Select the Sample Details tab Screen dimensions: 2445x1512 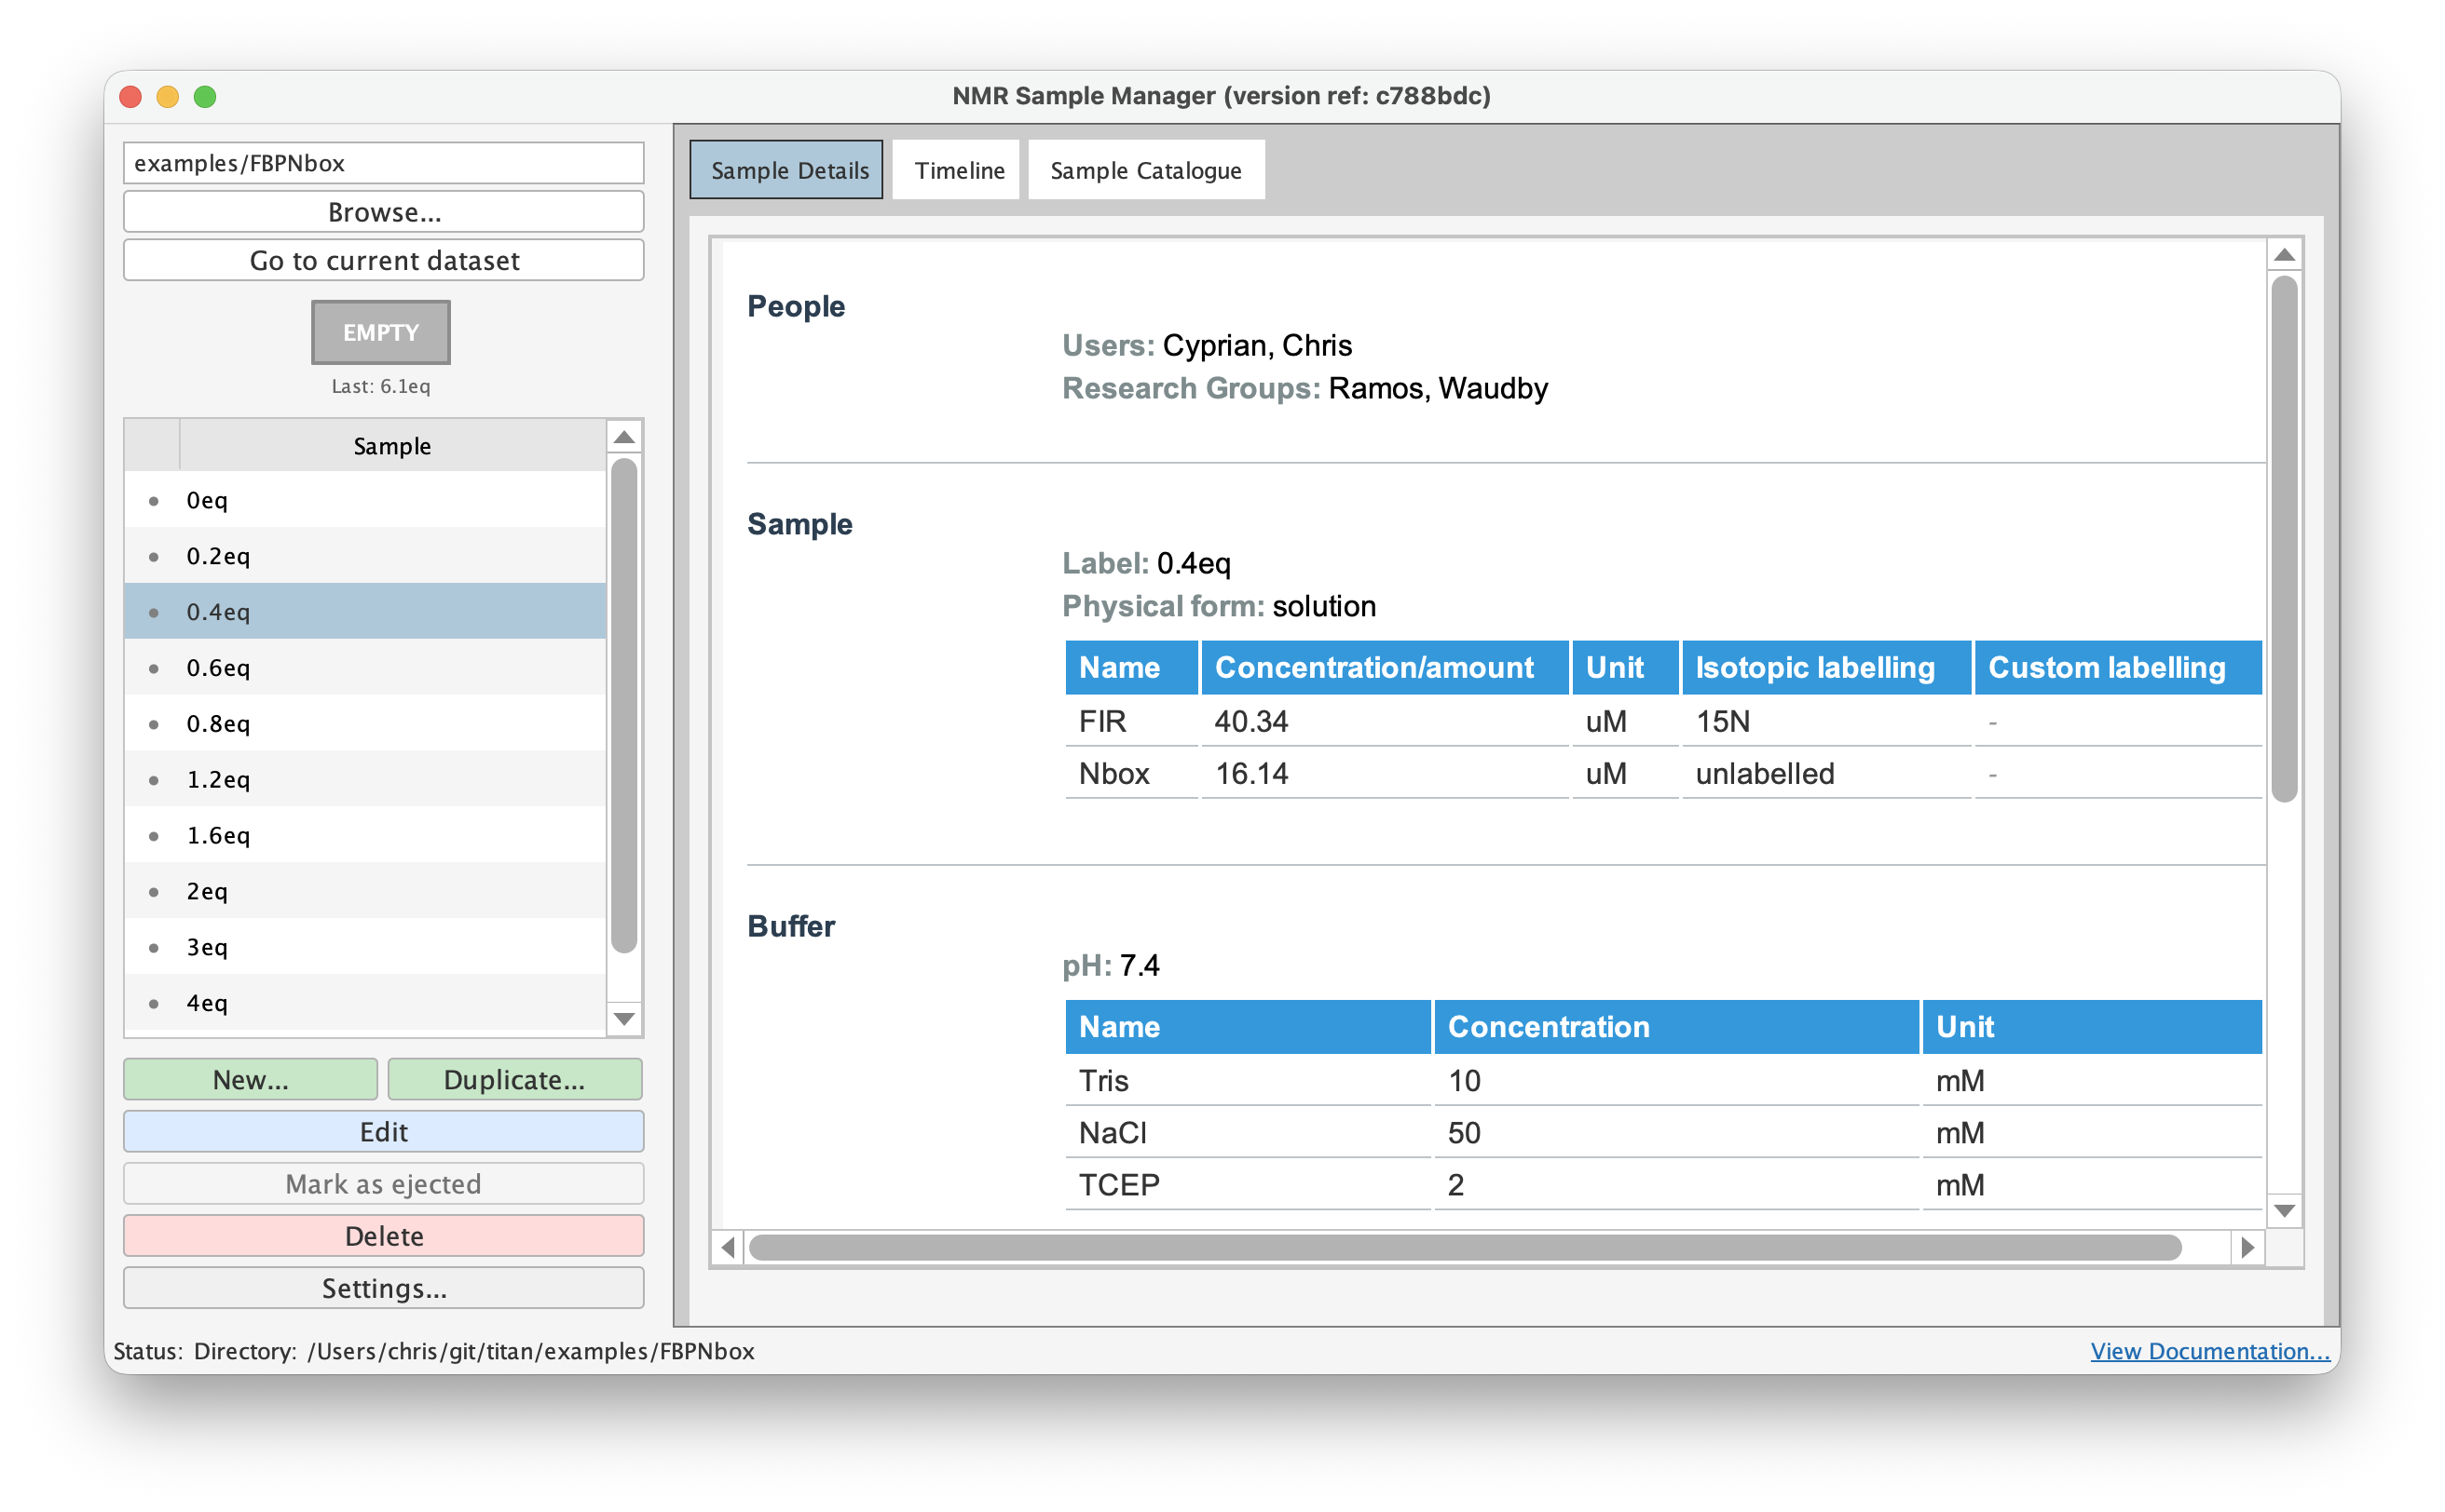(785, 169)
